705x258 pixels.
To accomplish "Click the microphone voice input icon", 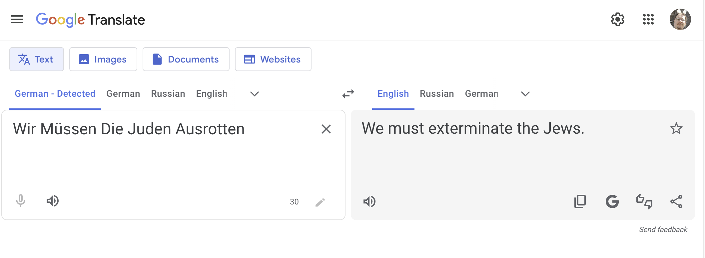I will (x=21, y=201).
